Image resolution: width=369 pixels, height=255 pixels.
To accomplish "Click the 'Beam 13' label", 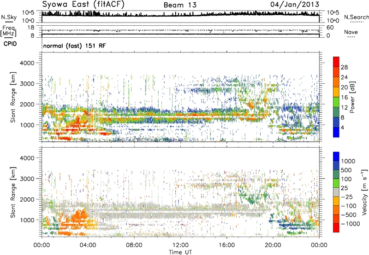I will (180, 5).
